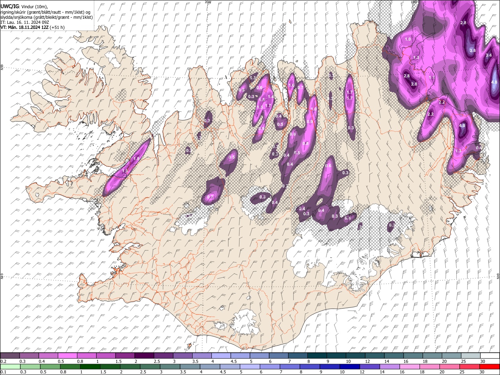This screenshot has height=375, width=500.
Task: Click the bright magenta 0.5 swatch in snow scale
Action: (x=67, y=355)
